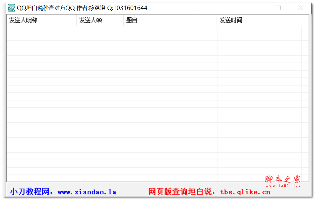Click the author info Q:1031601644 in titlebar
Image resolution: width=315 pixels, height=200 pixels.
click(128, 7)
